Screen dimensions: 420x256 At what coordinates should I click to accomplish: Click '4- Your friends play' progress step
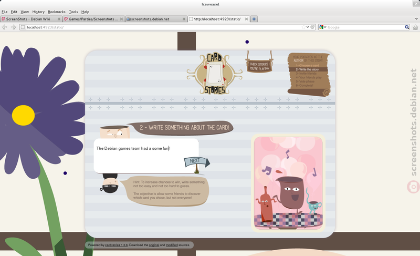(x=309, y=77)
